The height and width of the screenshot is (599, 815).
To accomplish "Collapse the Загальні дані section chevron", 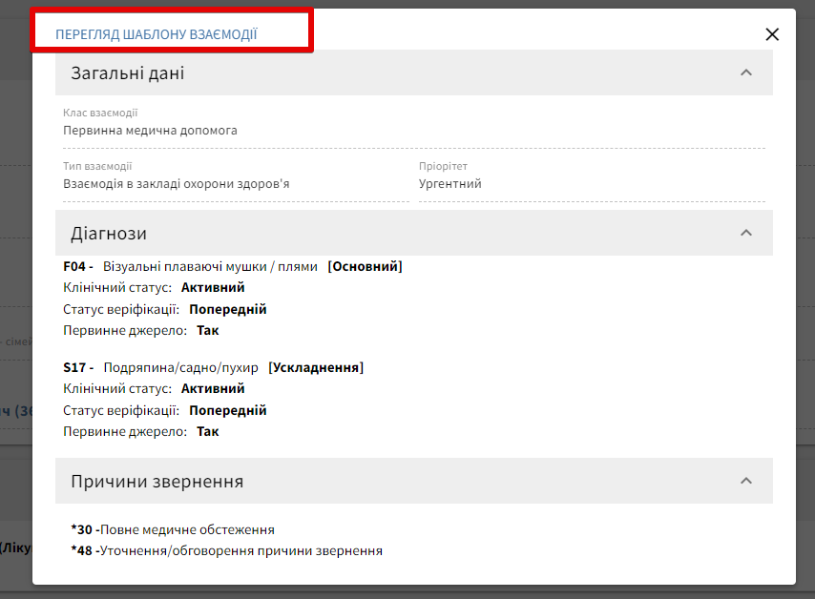I will click(746, 72).
